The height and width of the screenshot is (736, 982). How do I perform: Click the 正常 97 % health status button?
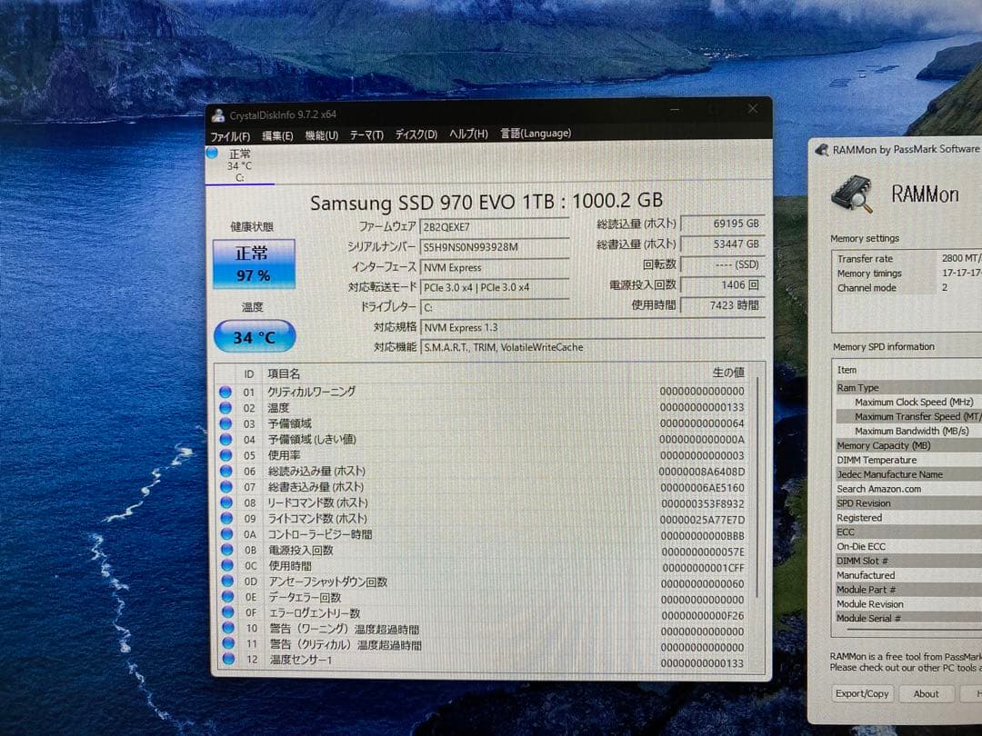tap(254, 264)
